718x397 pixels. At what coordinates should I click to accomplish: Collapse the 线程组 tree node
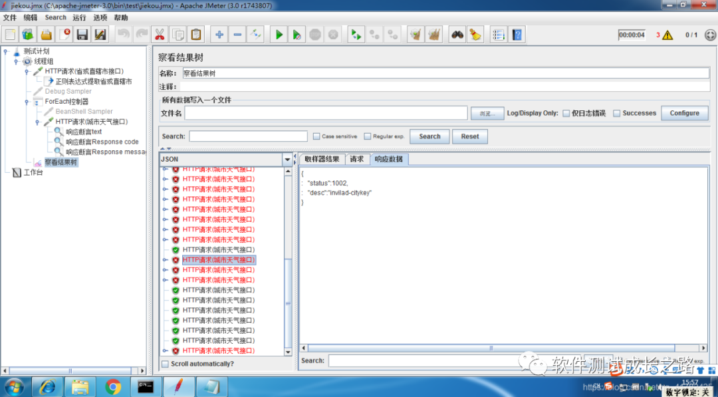pos(16,61)
